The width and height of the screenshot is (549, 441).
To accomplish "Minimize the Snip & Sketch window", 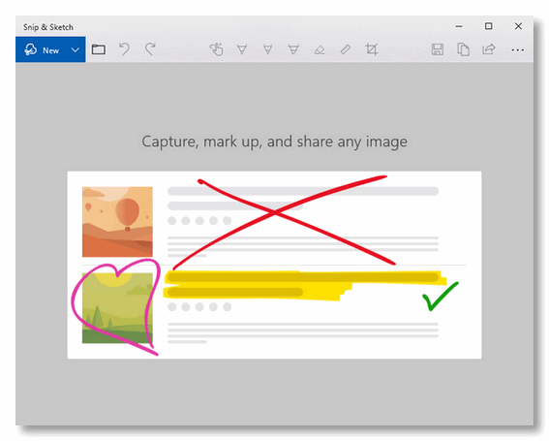I will [x=459, y=26].
